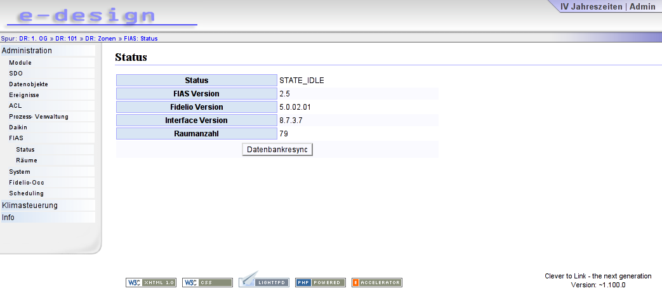Image resolution: width=662 pixels, height=300 pixels.
Task: Click the PHP Powered badge
Action: [x=321, y=283]
